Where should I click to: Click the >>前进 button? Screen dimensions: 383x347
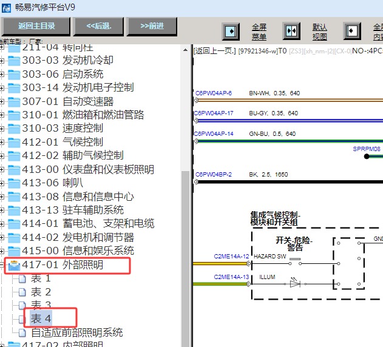click(x=152, y=26)
